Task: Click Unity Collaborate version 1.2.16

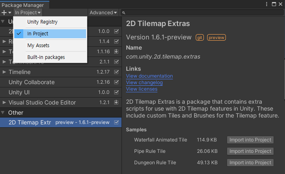Action: pyautogui.click(x=103, y=82)
